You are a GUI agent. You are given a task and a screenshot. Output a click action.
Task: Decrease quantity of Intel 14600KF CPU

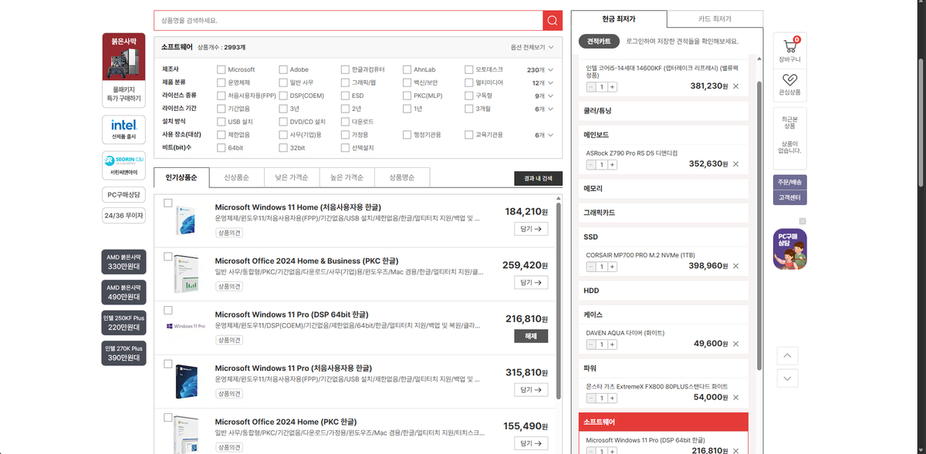tap(591, 87)
